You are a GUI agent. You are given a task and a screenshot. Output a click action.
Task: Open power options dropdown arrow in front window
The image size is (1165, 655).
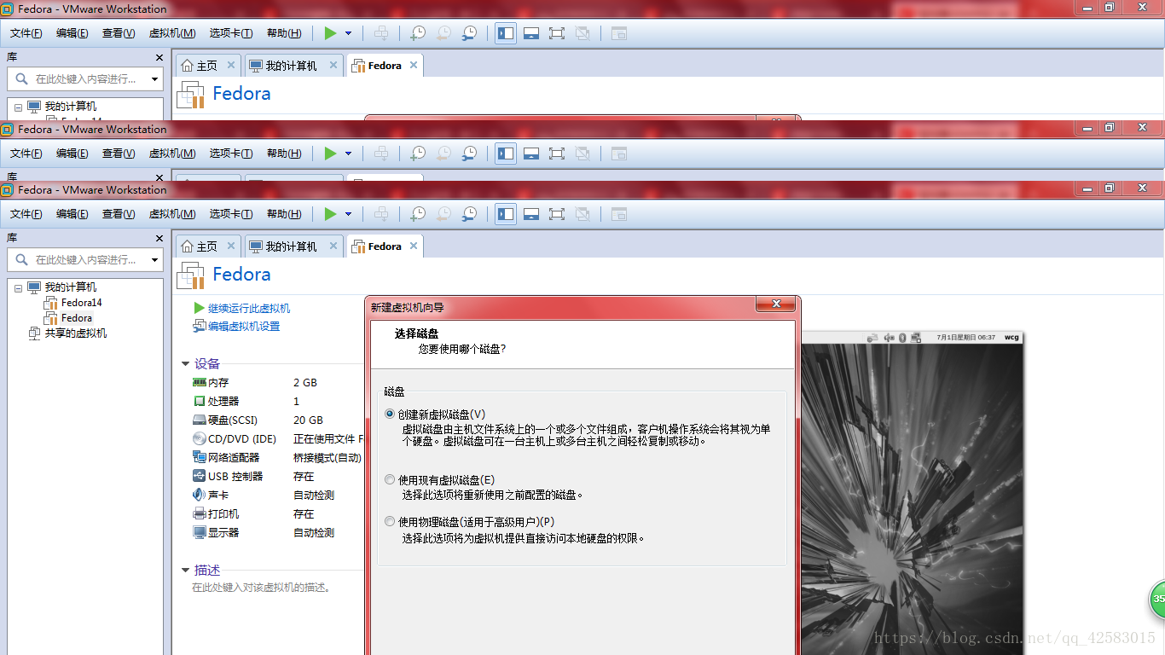point(348,214)
